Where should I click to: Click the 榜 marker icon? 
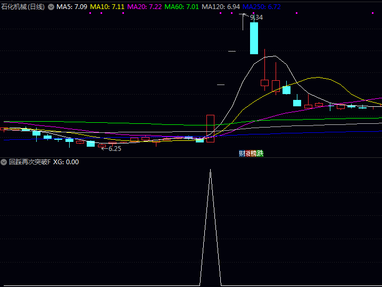(254, 154)
